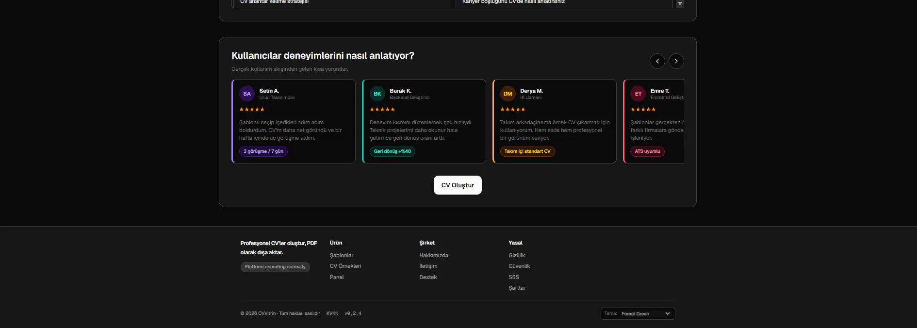
Task: Click 'Ürün Tasarımcısı' role label
Action: click(x=277, y=98)
